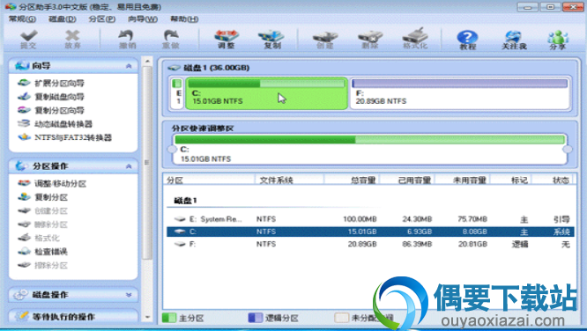The image size is (587, 331).
Task: Select the F: partition row in list
Action: tap(370, 244)
